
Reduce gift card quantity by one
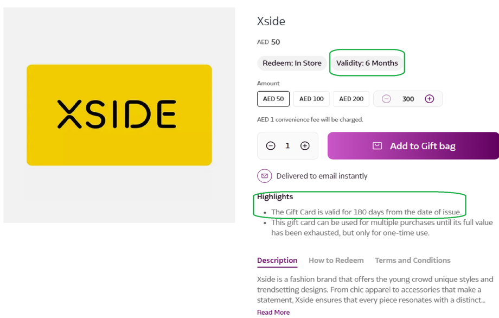pos(271,145)
